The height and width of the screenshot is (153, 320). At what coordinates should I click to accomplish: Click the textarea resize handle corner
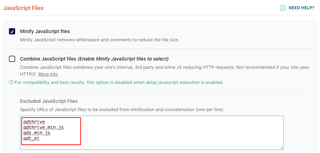coord(282,147)
